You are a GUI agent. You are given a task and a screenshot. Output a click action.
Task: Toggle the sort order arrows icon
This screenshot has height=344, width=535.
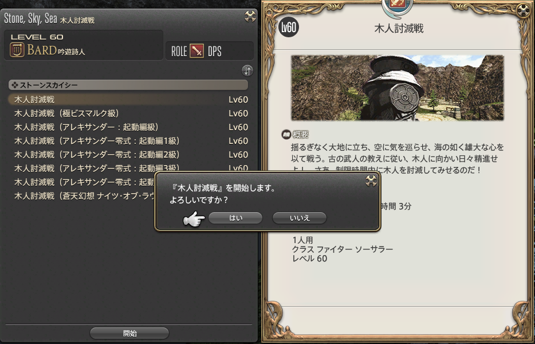tap(247, 71)
